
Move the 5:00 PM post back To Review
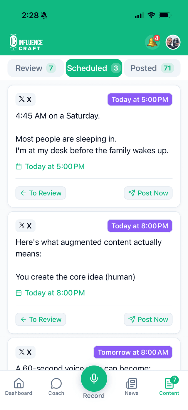(41, 193)
